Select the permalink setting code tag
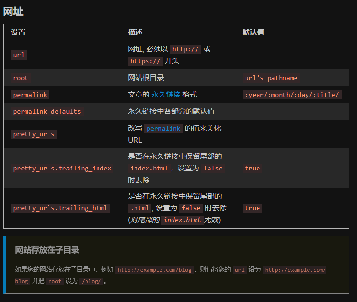Viewport: 357px width, 302px height. (x=30, y=95)
